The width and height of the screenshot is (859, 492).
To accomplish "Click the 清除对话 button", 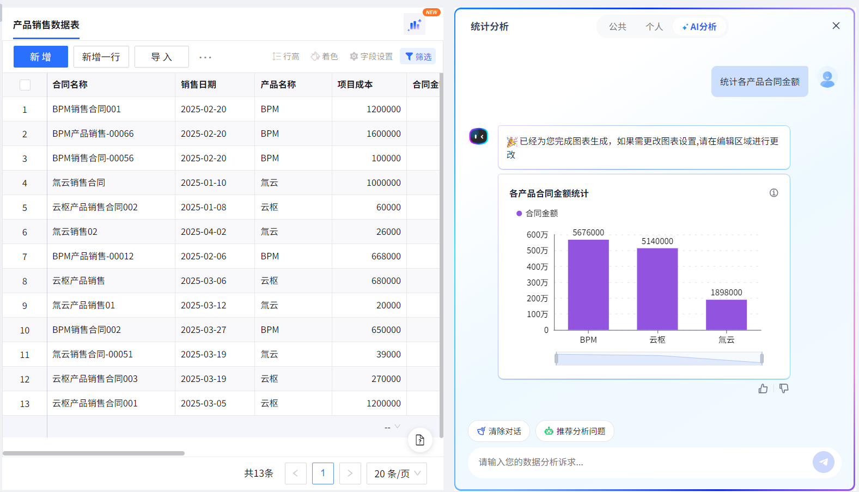I will [498, 431].
